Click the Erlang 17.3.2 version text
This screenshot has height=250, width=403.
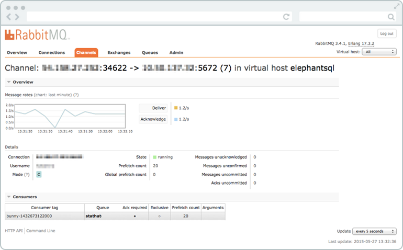pyautogui.click(x=361, y=43)
